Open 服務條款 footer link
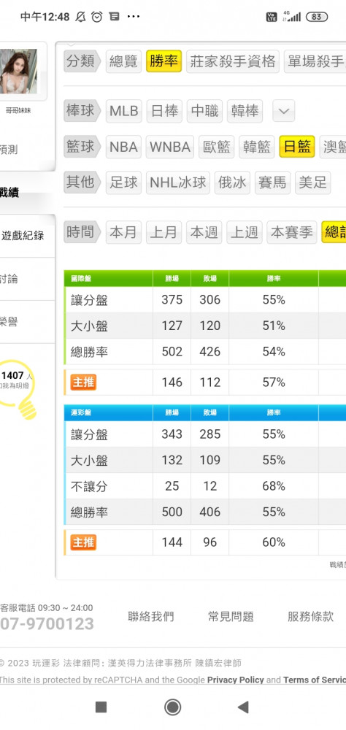Viewport: 346px width, 730px height. (311, 617)
